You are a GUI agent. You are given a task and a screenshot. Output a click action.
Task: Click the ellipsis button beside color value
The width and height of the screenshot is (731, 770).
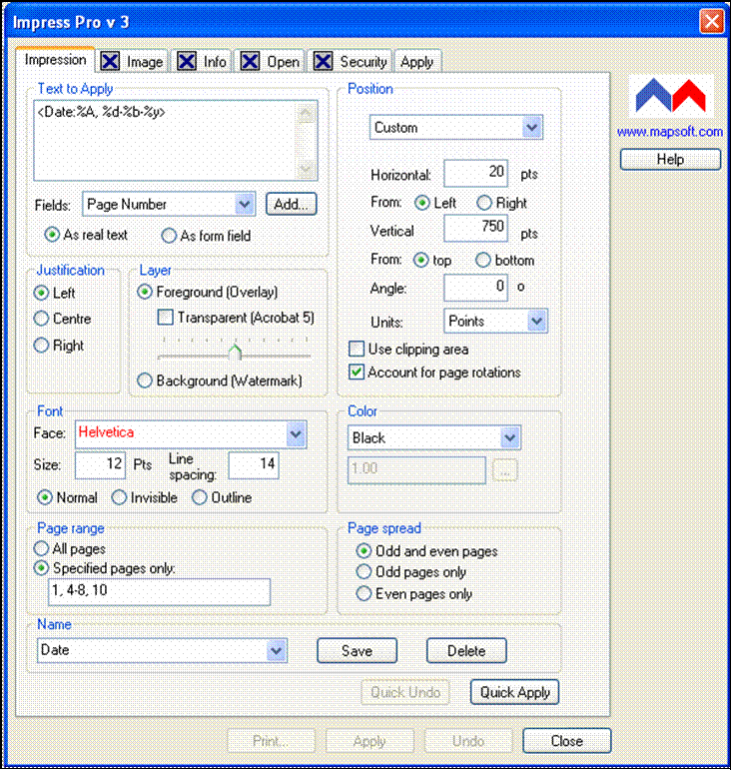click(505, 471)
